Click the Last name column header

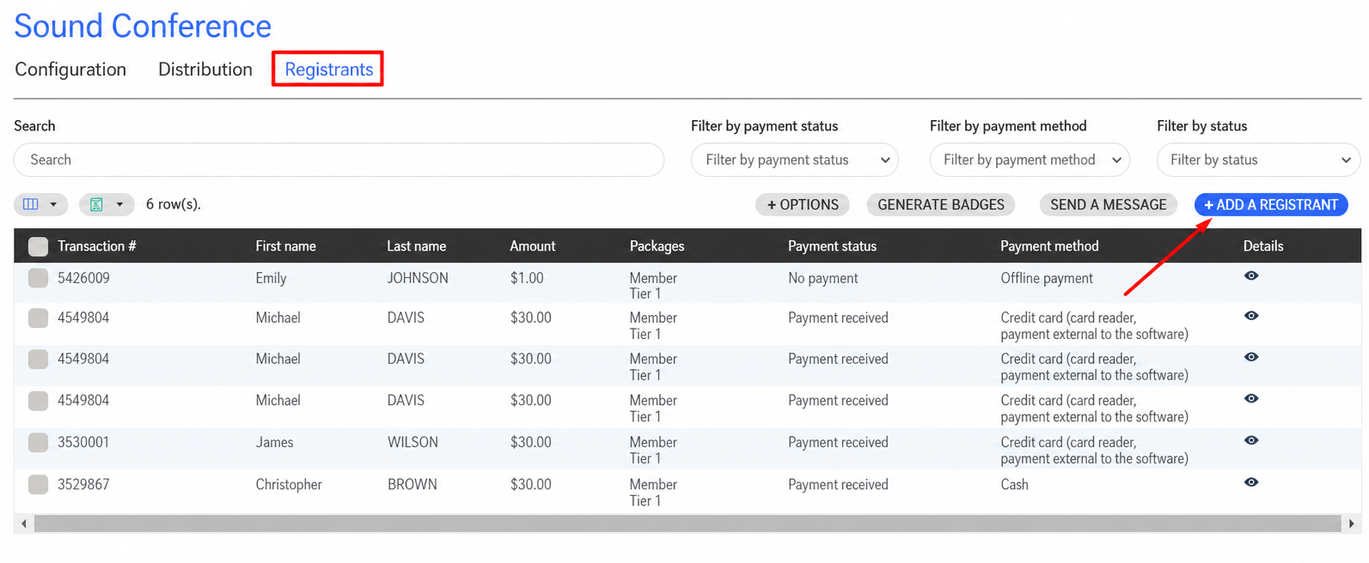click(416, 246)
